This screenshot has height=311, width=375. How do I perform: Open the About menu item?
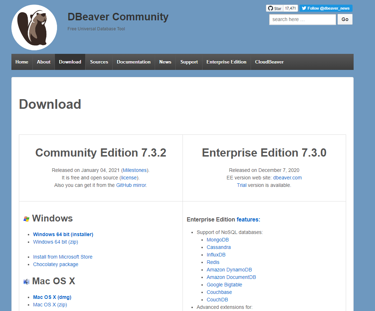pos(44,62)
